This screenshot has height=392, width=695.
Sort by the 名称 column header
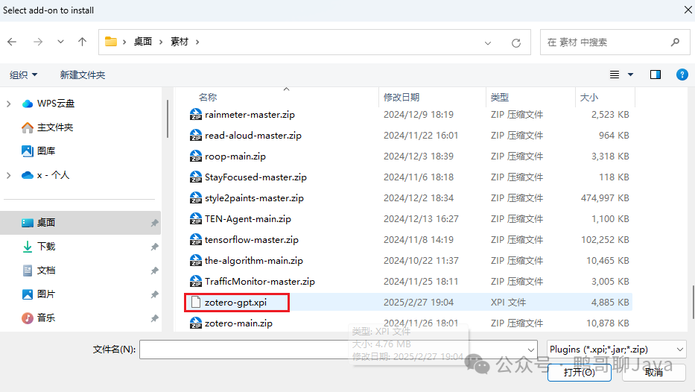click(x=207, y=97)
